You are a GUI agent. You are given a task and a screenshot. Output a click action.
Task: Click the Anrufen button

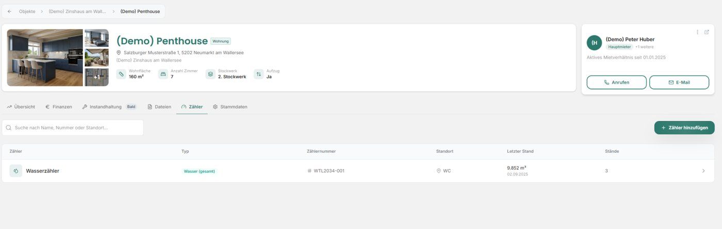click(616, 82)
